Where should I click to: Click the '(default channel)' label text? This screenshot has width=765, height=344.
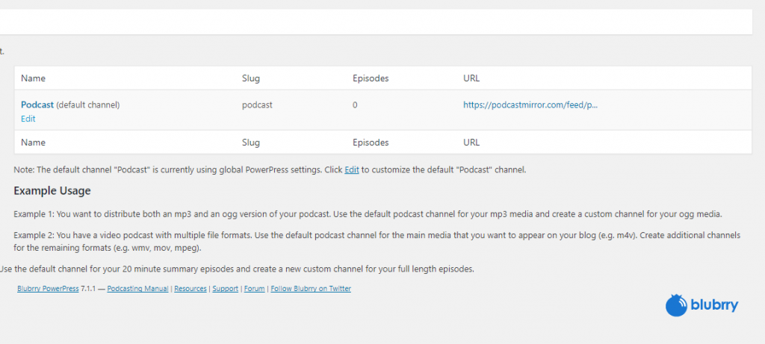88,104
